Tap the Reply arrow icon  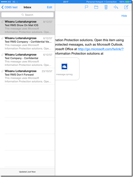tap(116, 7)
